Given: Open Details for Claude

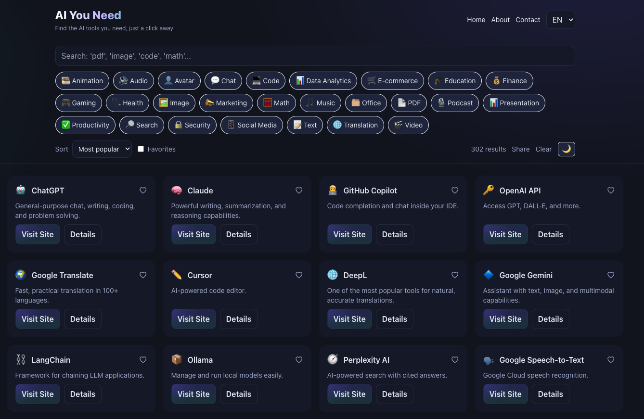Looking at the screenshot, I should coord(239,234).
